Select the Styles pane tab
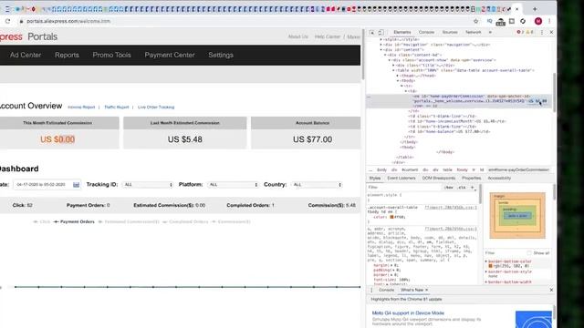This screenshot has width=584, height=328. click(x=375, y=179)
